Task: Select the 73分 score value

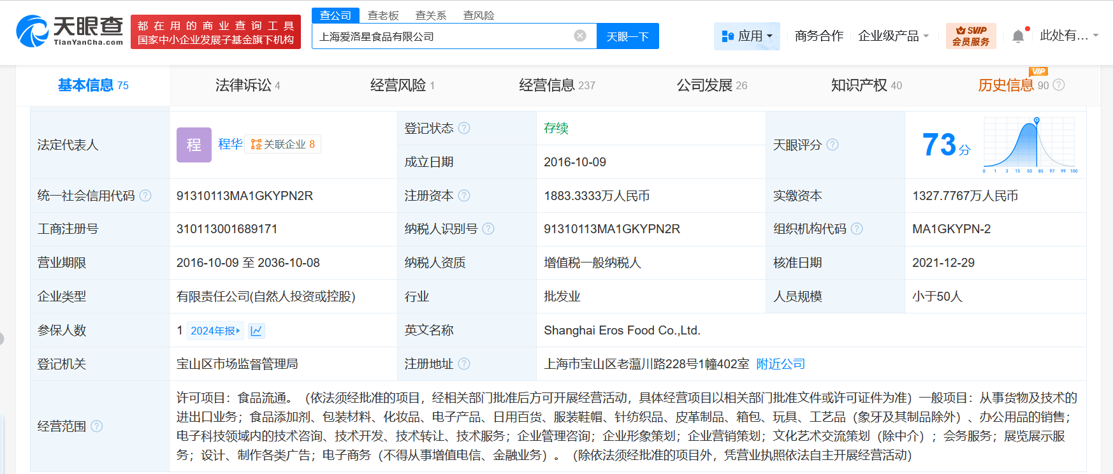Action: (x=946, y=145)
